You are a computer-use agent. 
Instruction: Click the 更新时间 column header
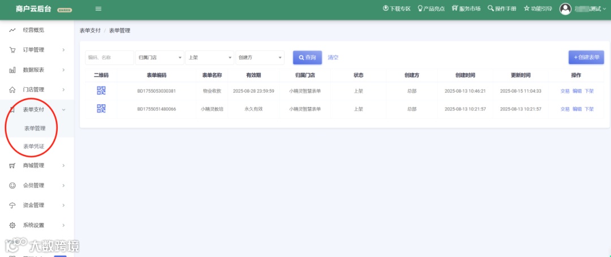tap(520, 75)
